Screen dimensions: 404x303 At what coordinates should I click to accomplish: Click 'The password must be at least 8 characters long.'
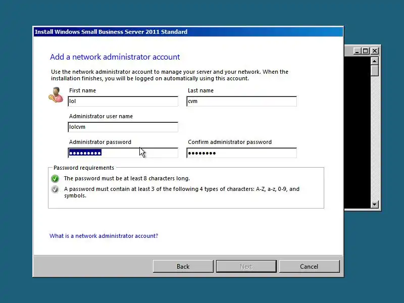(x=127, y=179)
